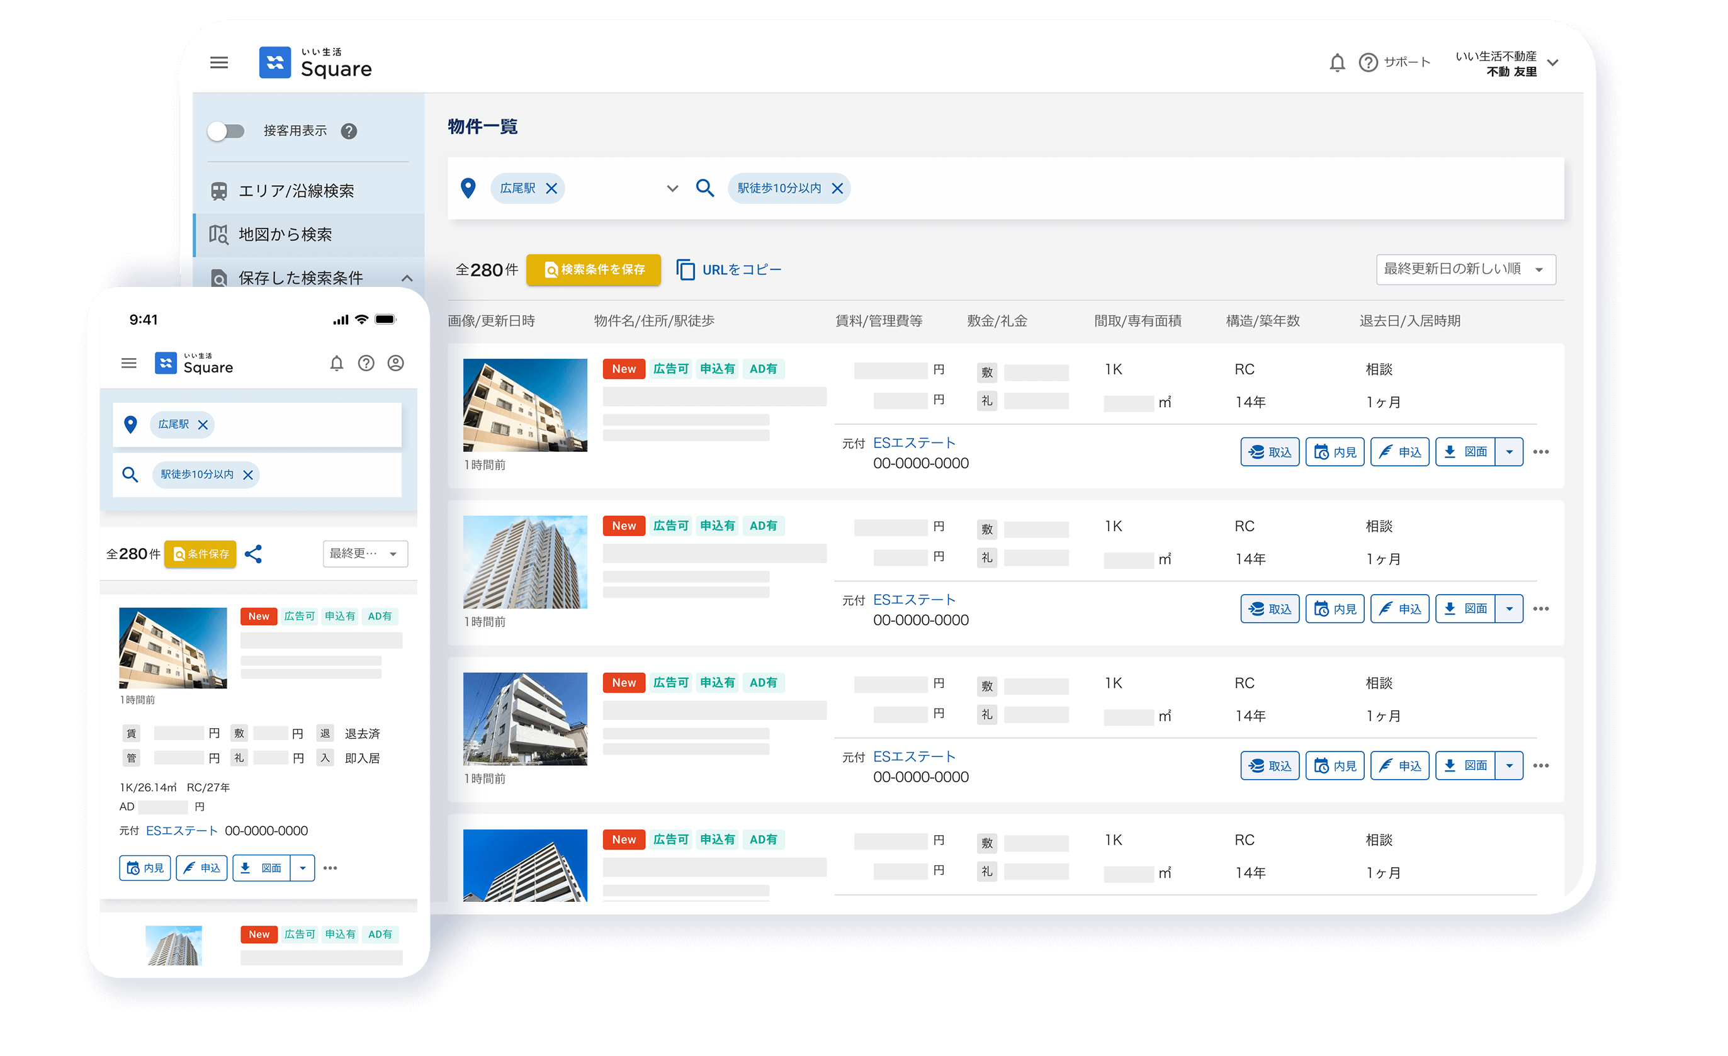Click mobile search magnifier icon
Viewport: 1728px width, 1056px height.
(x=130, y=475)
